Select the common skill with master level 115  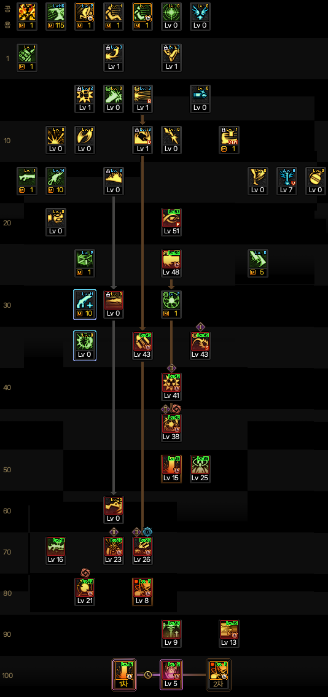[x=55, y=17]
